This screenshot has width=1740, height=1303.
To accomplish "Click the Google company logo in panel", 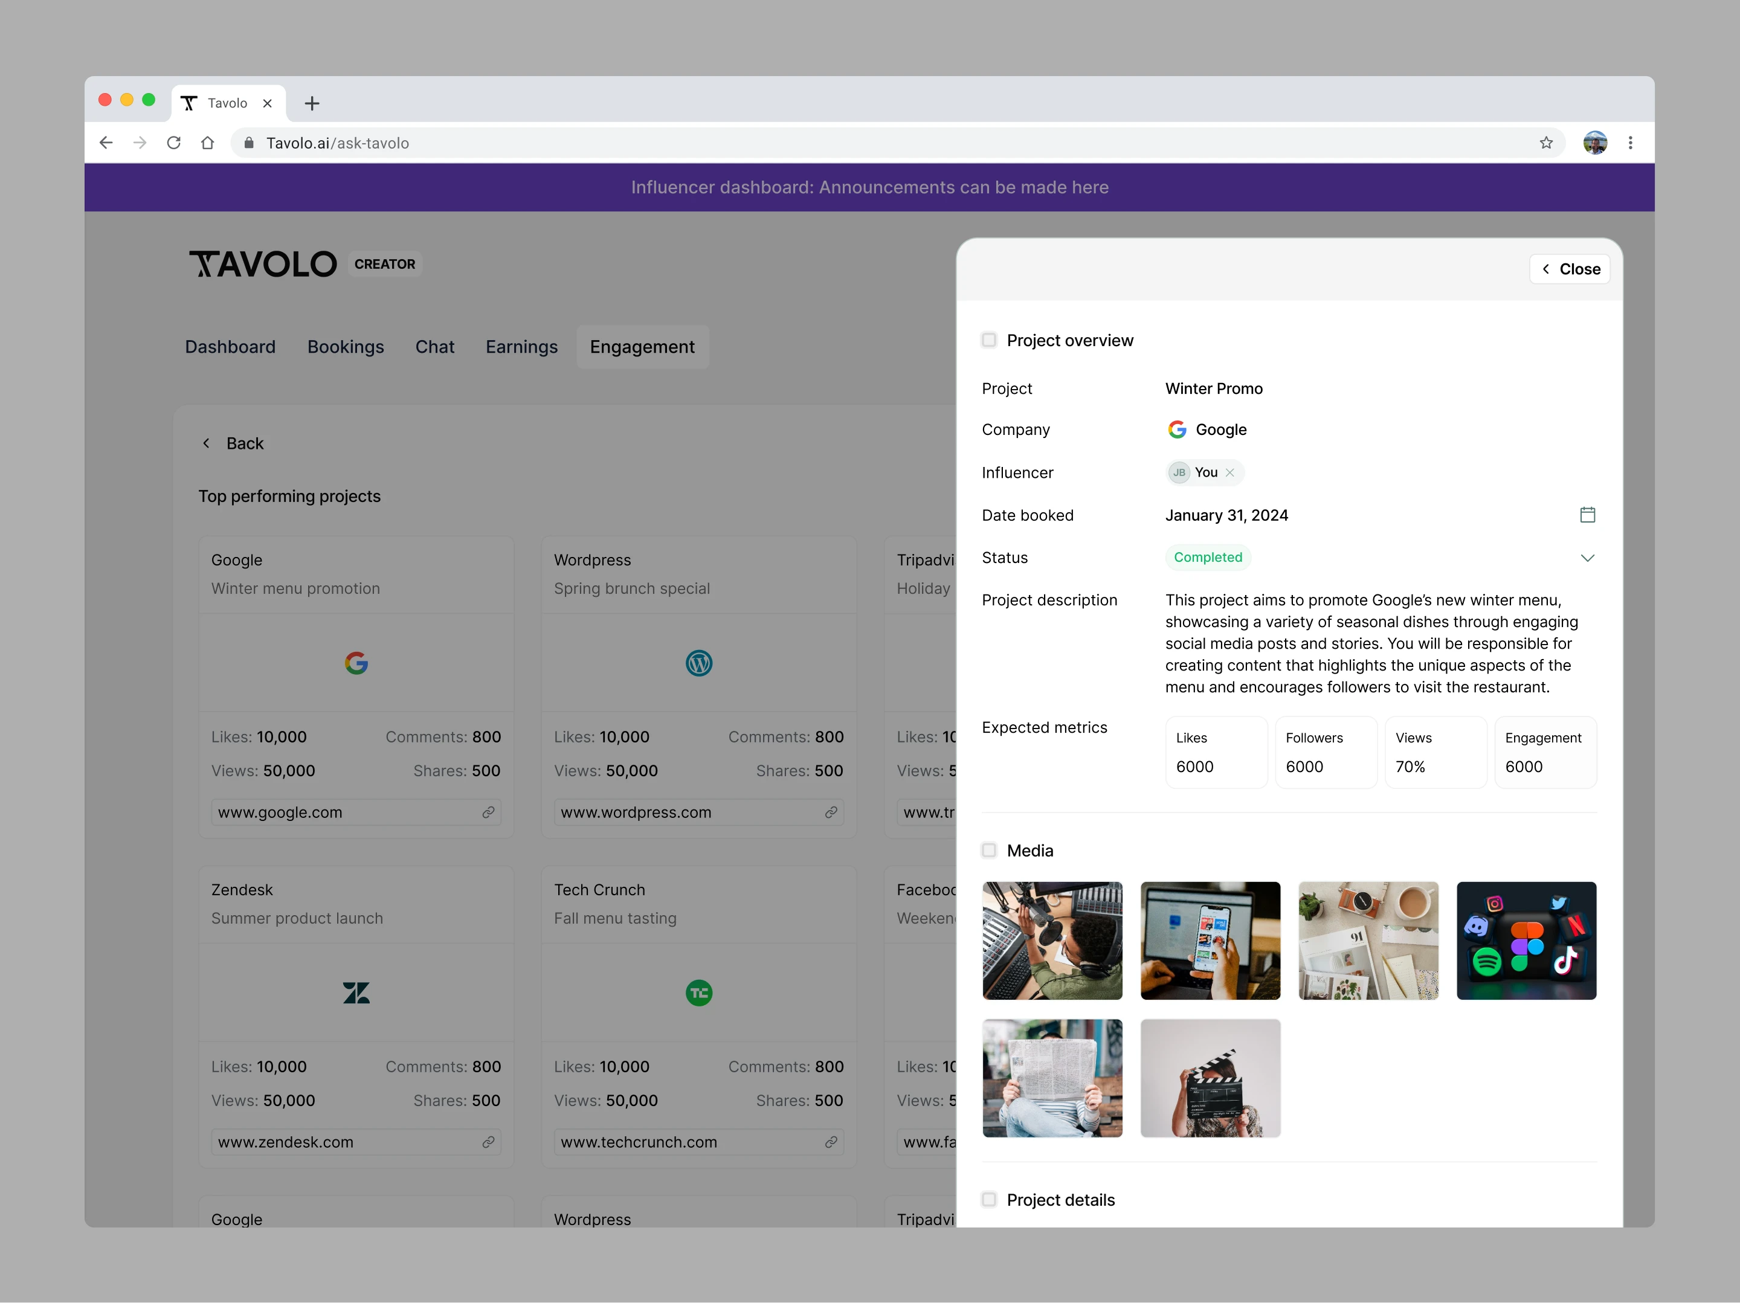I will pyautogui.click(x=1177, y=430).
